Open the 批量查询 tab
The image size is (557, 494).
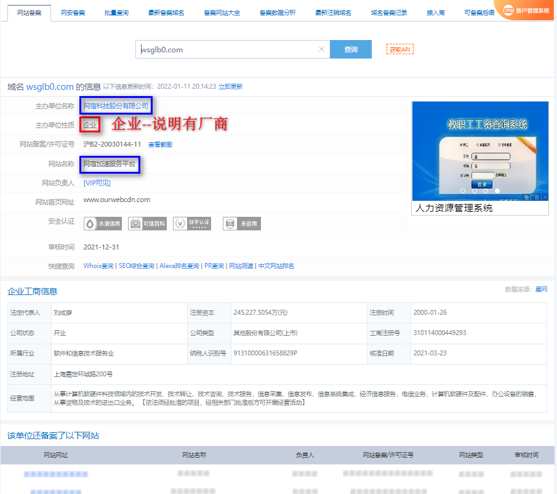click(x=116, y=13)
